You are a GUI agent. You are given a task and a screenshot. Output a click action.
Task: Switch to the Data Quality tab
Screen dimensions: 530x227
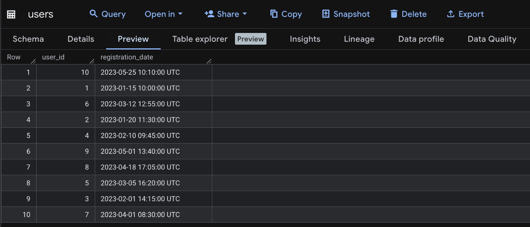coord(492,39)
